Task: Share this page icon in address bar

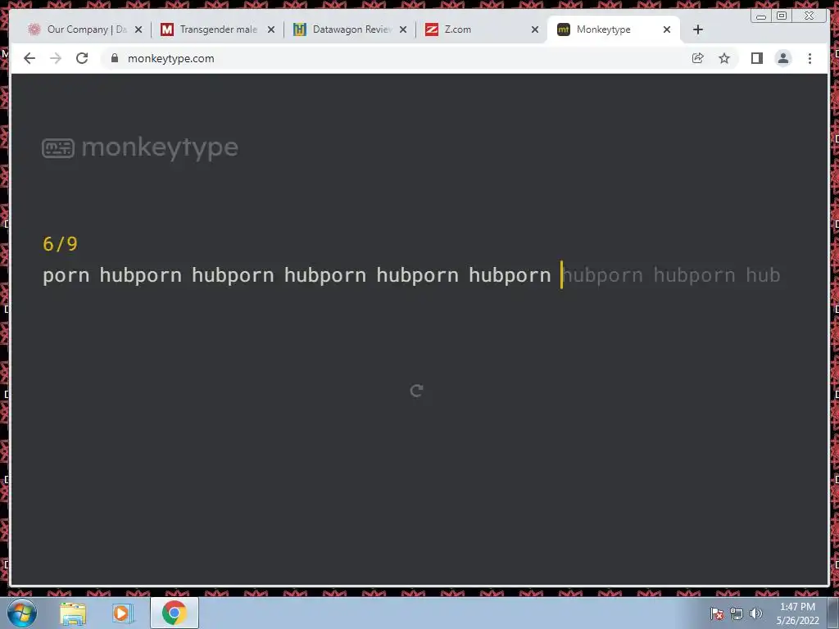Action: point(697,58)
